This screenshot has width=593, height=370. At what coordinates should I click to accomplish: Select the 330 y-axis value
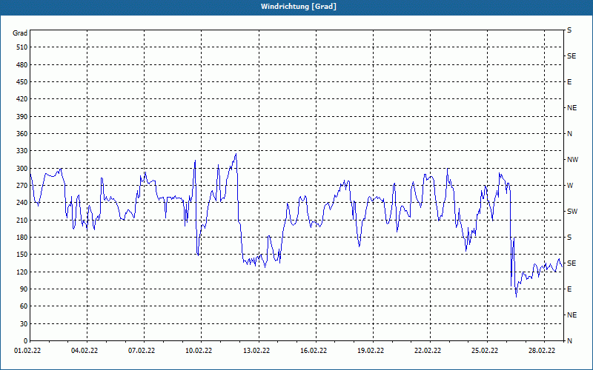click(x=21, y=151)
